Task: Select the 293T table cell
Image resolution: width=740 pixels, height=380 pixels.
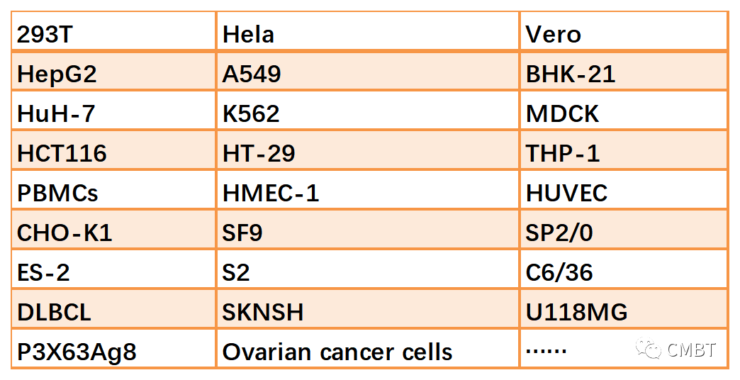Action: 45,34
